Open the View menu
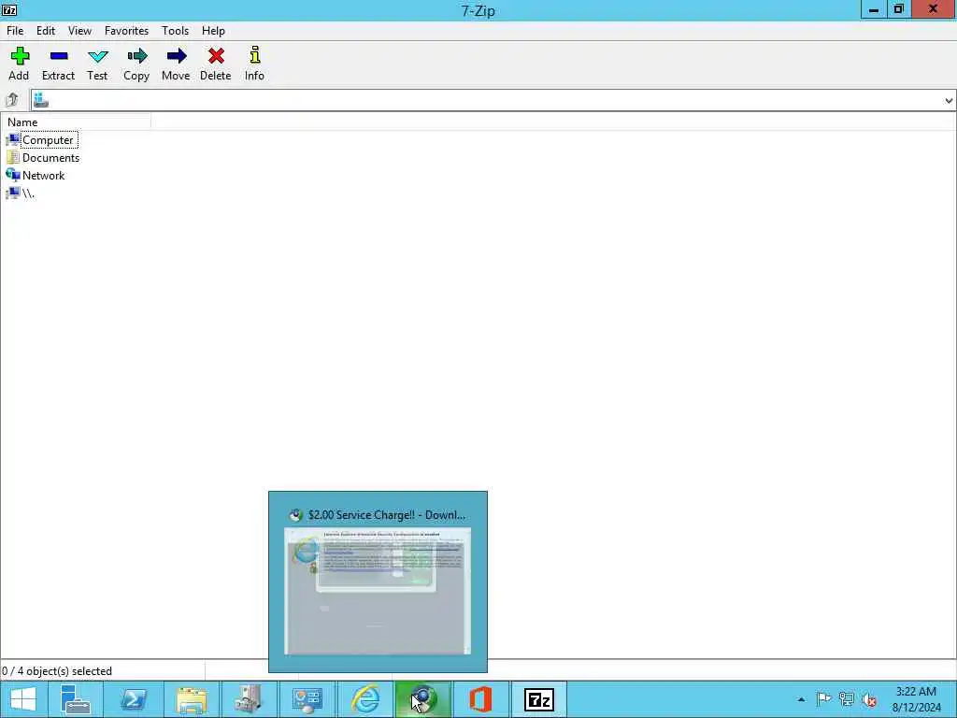Viewport: 957px width, 718px height. (79, 31)
